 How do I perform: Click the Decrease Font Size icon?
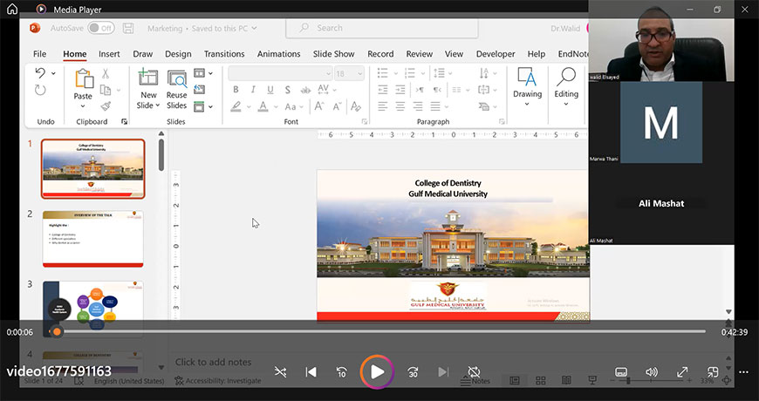click(x=337, y=106)
